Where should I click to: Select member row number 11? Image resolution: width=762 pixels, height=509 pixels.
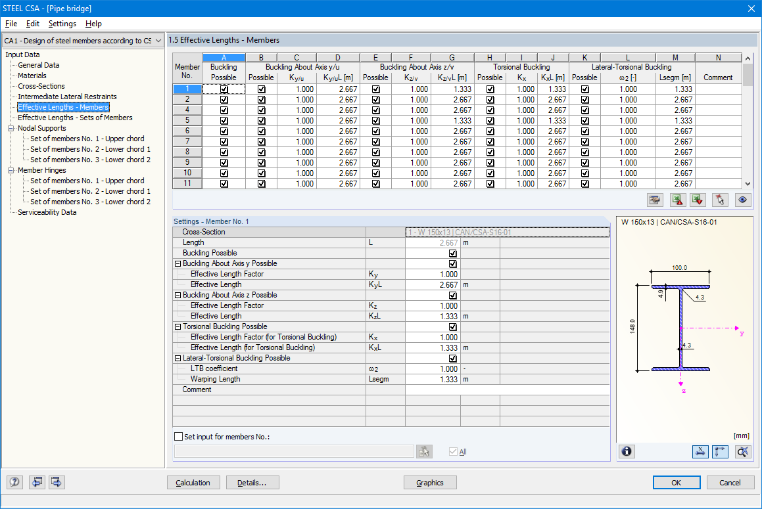(187, 184)
